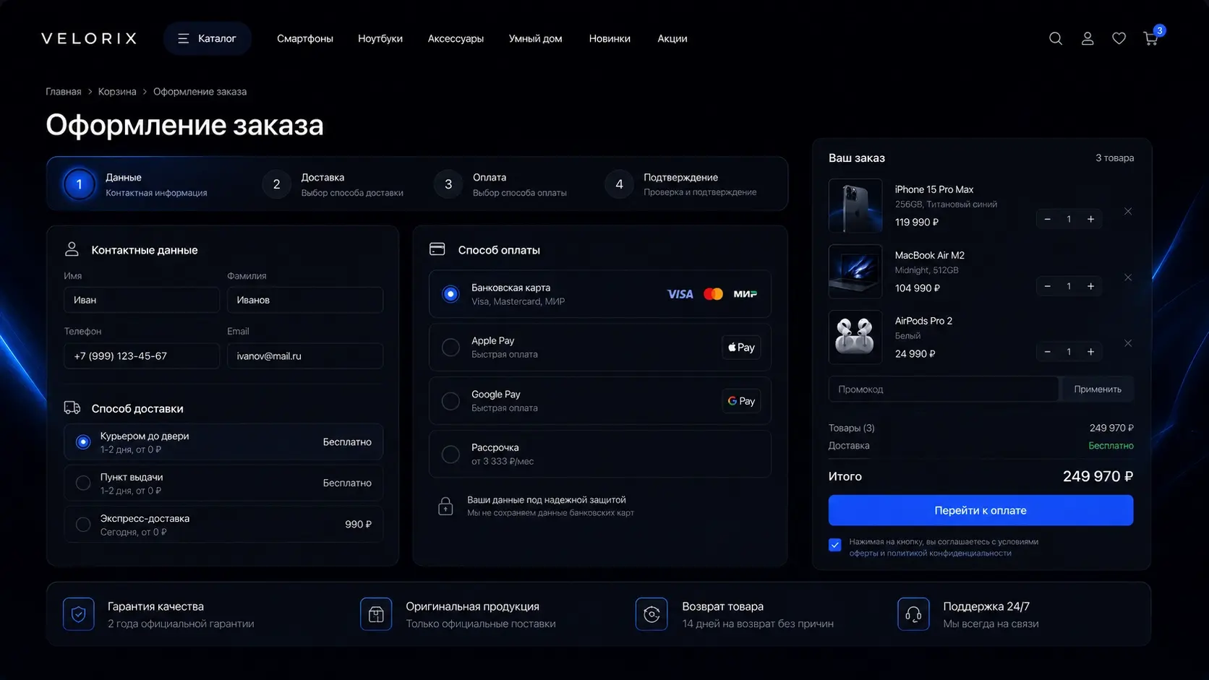Remove iPhone 15 Pro Max from order
The width and height of the screenshot is (1209, 680).
click(x=1128, y=212)
